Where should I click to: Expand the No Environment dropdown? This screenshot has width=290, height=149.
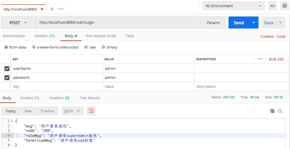click(x=233, y=6)
